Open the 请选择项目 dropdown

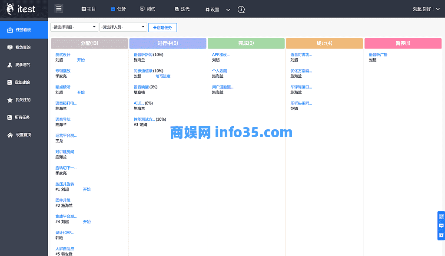tap(74, 27)
